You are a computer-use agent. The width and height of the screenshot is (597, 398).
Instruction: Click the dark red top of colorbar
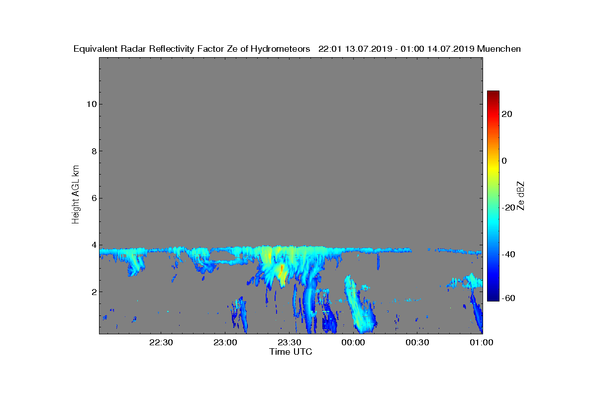(x=493, y=95)
